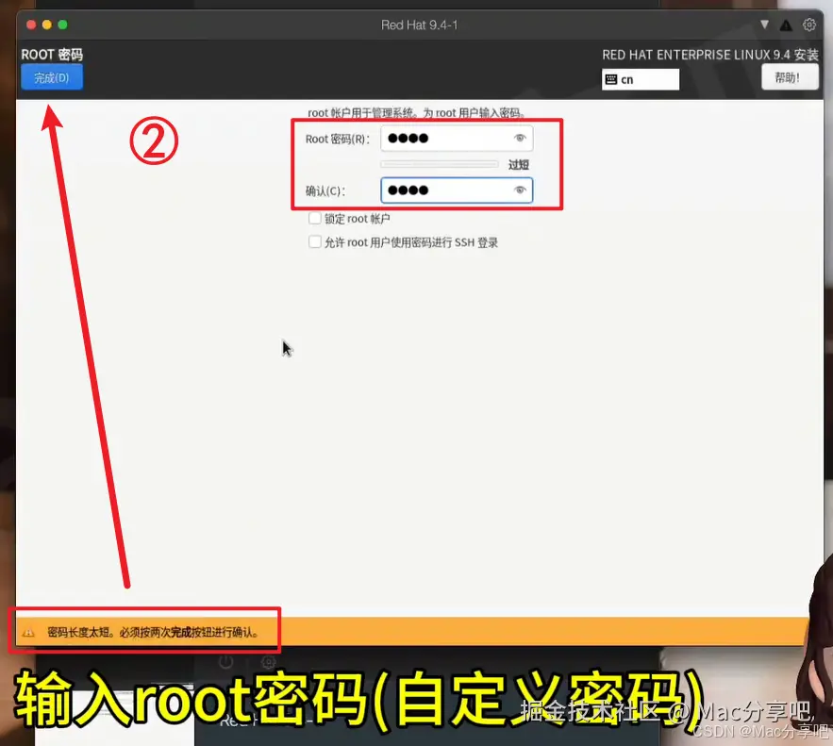
Task: Click the 过短 strength label
Action: coord(517,163)
